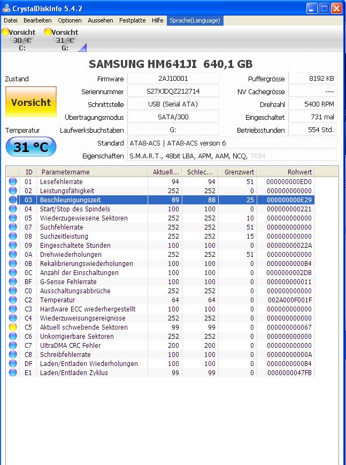Click the status icon for Eingeschaltete Stunden
The width and height of the screenshot is (346, 465).
(13, 245)
